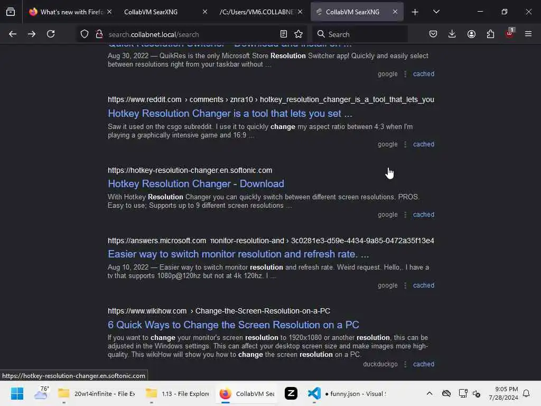
Task: Go forward one page
Action: (x=32, y=34)
